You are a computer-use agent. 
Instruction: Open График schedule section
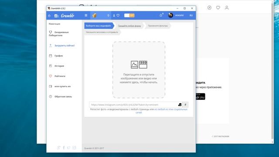(x=58, y=56)
